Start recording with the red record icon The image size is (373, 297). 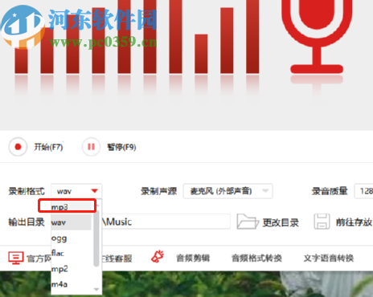pos(18,147)
